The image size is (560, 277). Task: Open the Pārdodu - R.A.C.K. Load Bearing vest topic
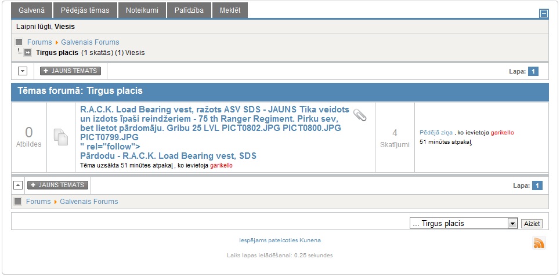pyautogui.click(x=168, y=156)
